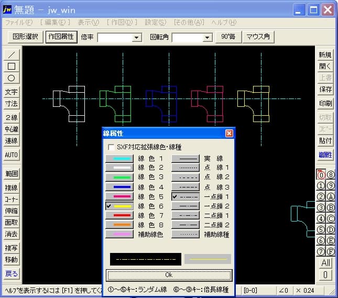Select layer 1 circle button
Image resolution: width=338 pixels, height=298 pixels.
point(321,185)
